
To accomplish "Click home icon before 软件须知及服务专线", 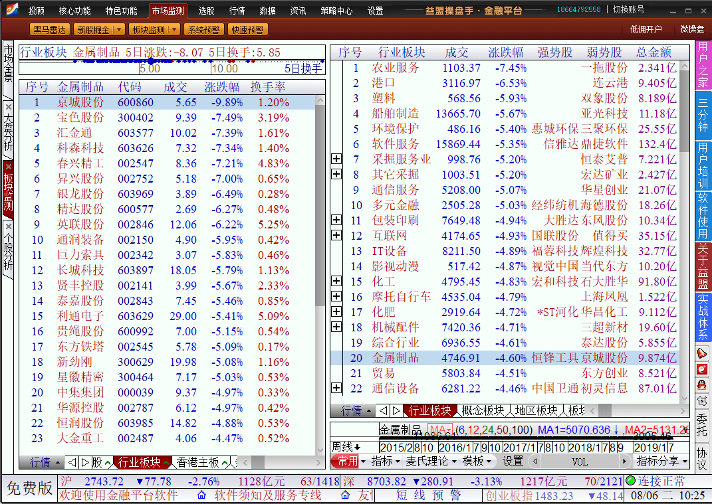I will pos(201,495).
